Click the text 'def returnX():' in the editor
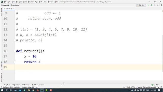This screenshot has width=163, height=92. tap(30, 51)
